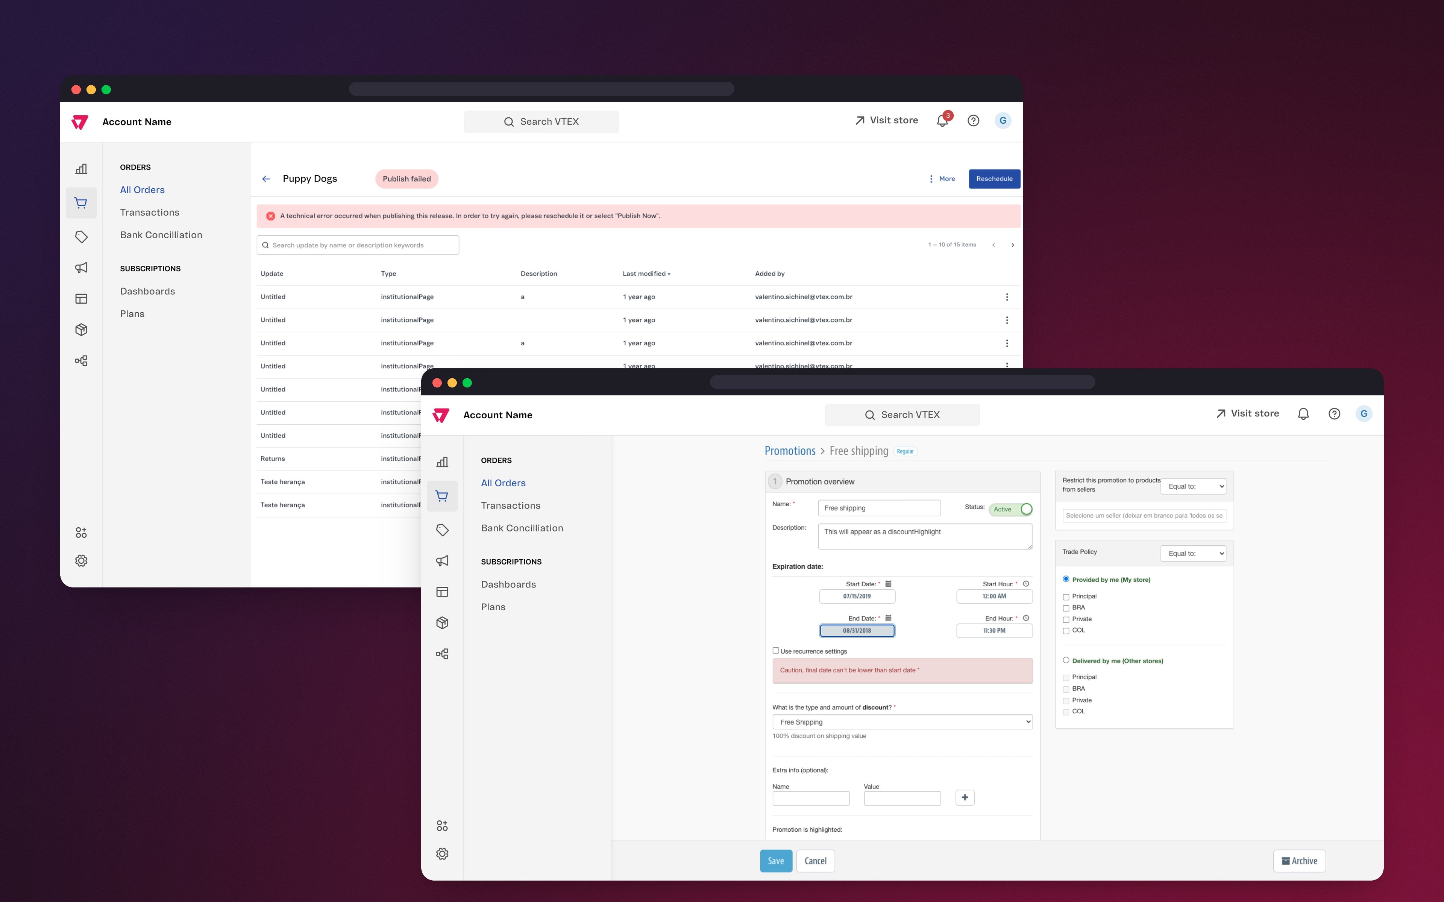Open Bank Concilliation in back window sidebar

161,235
